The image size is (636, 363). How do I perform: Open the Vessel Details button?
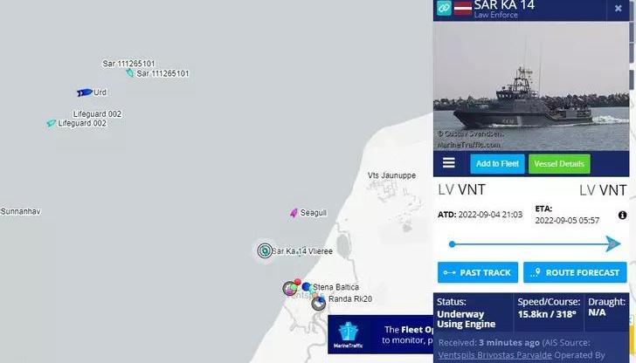tap(559, 164)
